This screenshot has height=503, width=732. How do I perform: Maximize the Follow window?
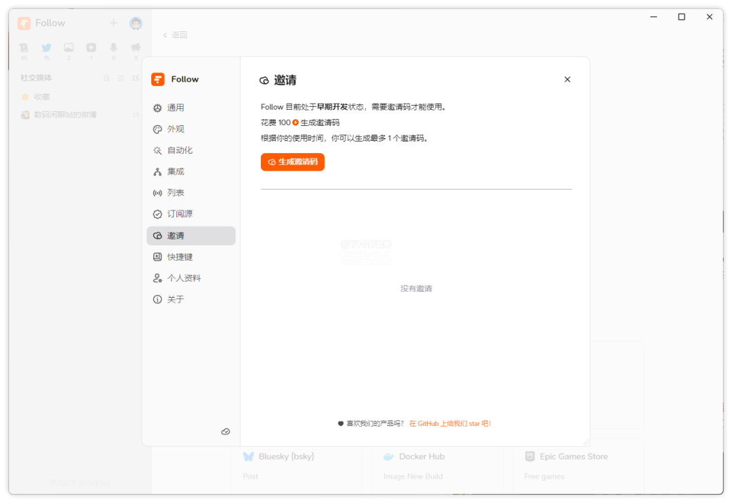click(x=682, y=17)
